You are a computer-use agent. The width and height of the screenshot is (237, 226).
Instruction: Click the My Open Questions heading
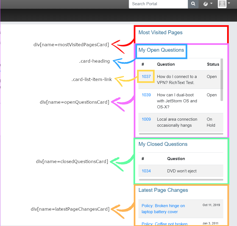(161, 50)
